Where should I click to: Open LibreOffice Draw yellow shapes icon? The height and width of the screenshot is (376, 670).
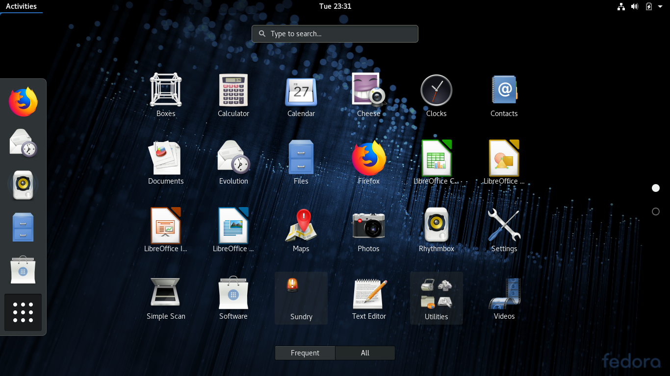[x=504, y=163]
